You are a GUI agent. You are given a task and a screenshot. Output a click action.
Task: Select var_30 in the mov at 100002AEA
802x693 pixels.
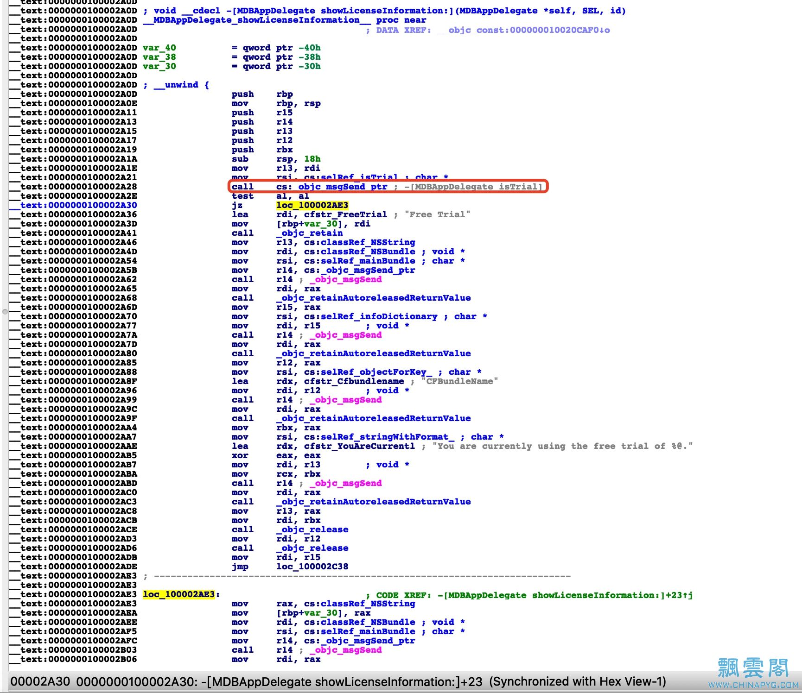pos(320,613)
